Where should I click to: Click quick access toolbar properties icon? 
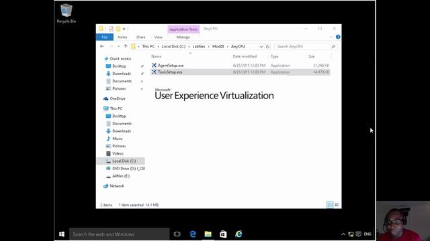pos(111,29)
